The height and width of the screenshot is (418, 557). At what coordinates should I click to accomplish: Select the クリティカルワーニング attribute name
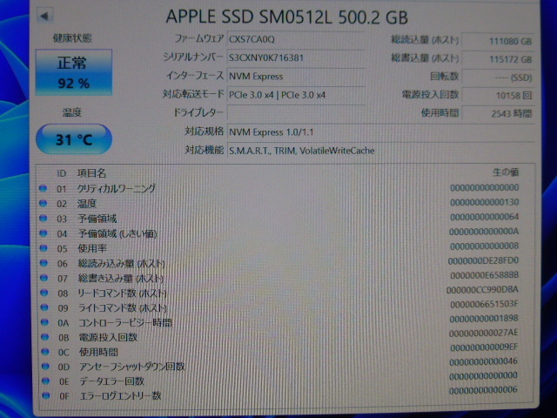(117, 188)
